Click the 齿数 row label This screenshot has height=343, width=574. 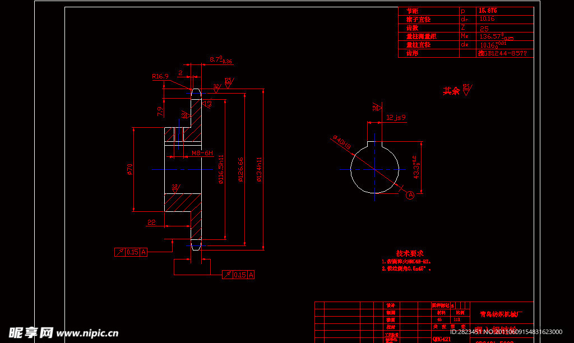(x=412, y=28)
